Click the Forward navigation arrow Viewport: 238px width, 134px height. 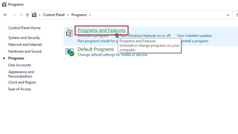(14, 15)
